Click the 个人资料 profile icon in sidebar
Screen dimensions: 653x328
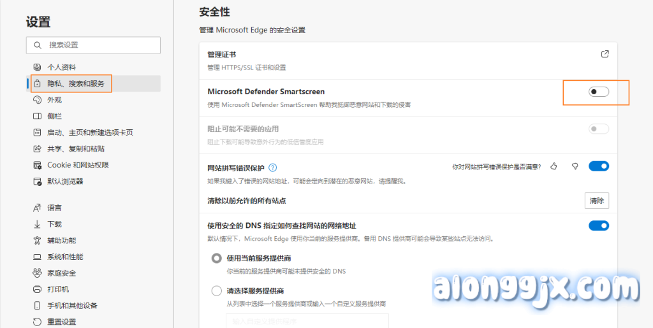point(36,68)
